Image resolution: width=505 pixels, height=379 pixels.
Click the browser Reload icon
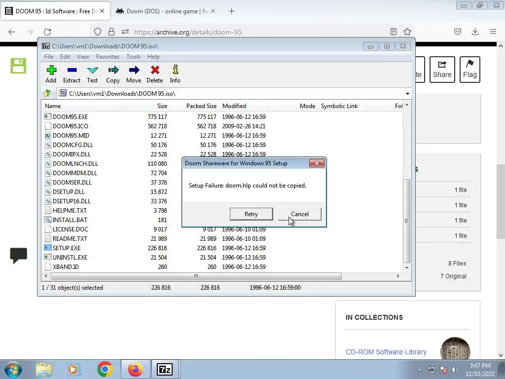[x=47, y=32]
